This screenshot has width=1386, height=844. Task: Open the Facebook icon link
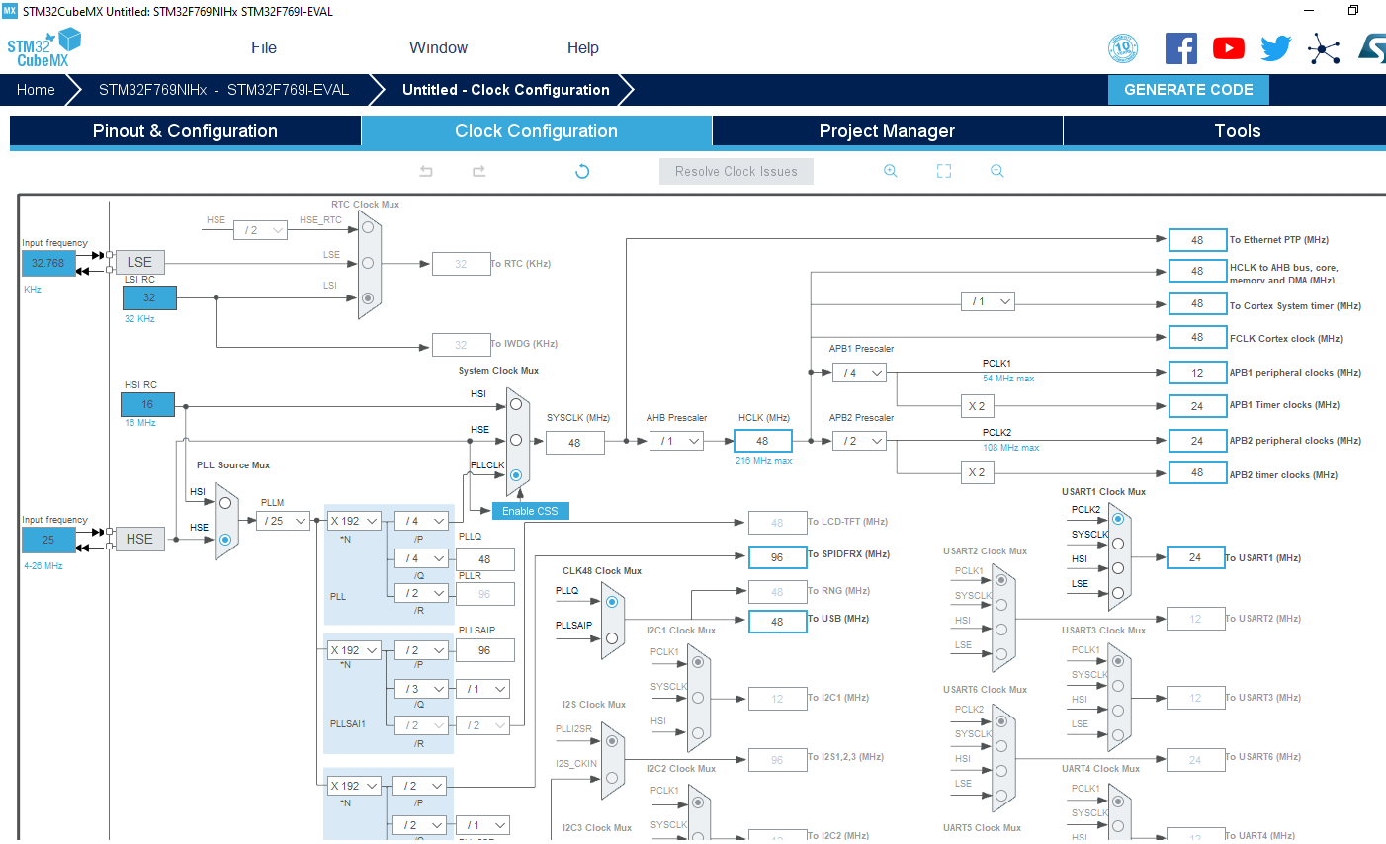1180,48
